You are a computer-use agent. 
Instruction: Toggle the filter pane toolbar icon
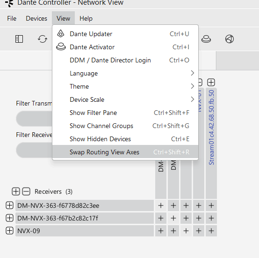tap(19, 39)
